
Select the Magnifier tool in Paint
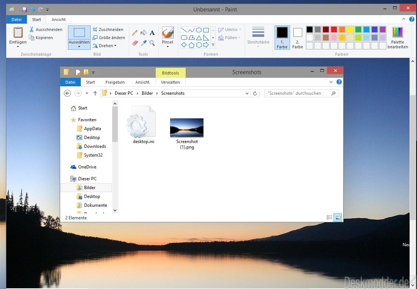[152, 42]
